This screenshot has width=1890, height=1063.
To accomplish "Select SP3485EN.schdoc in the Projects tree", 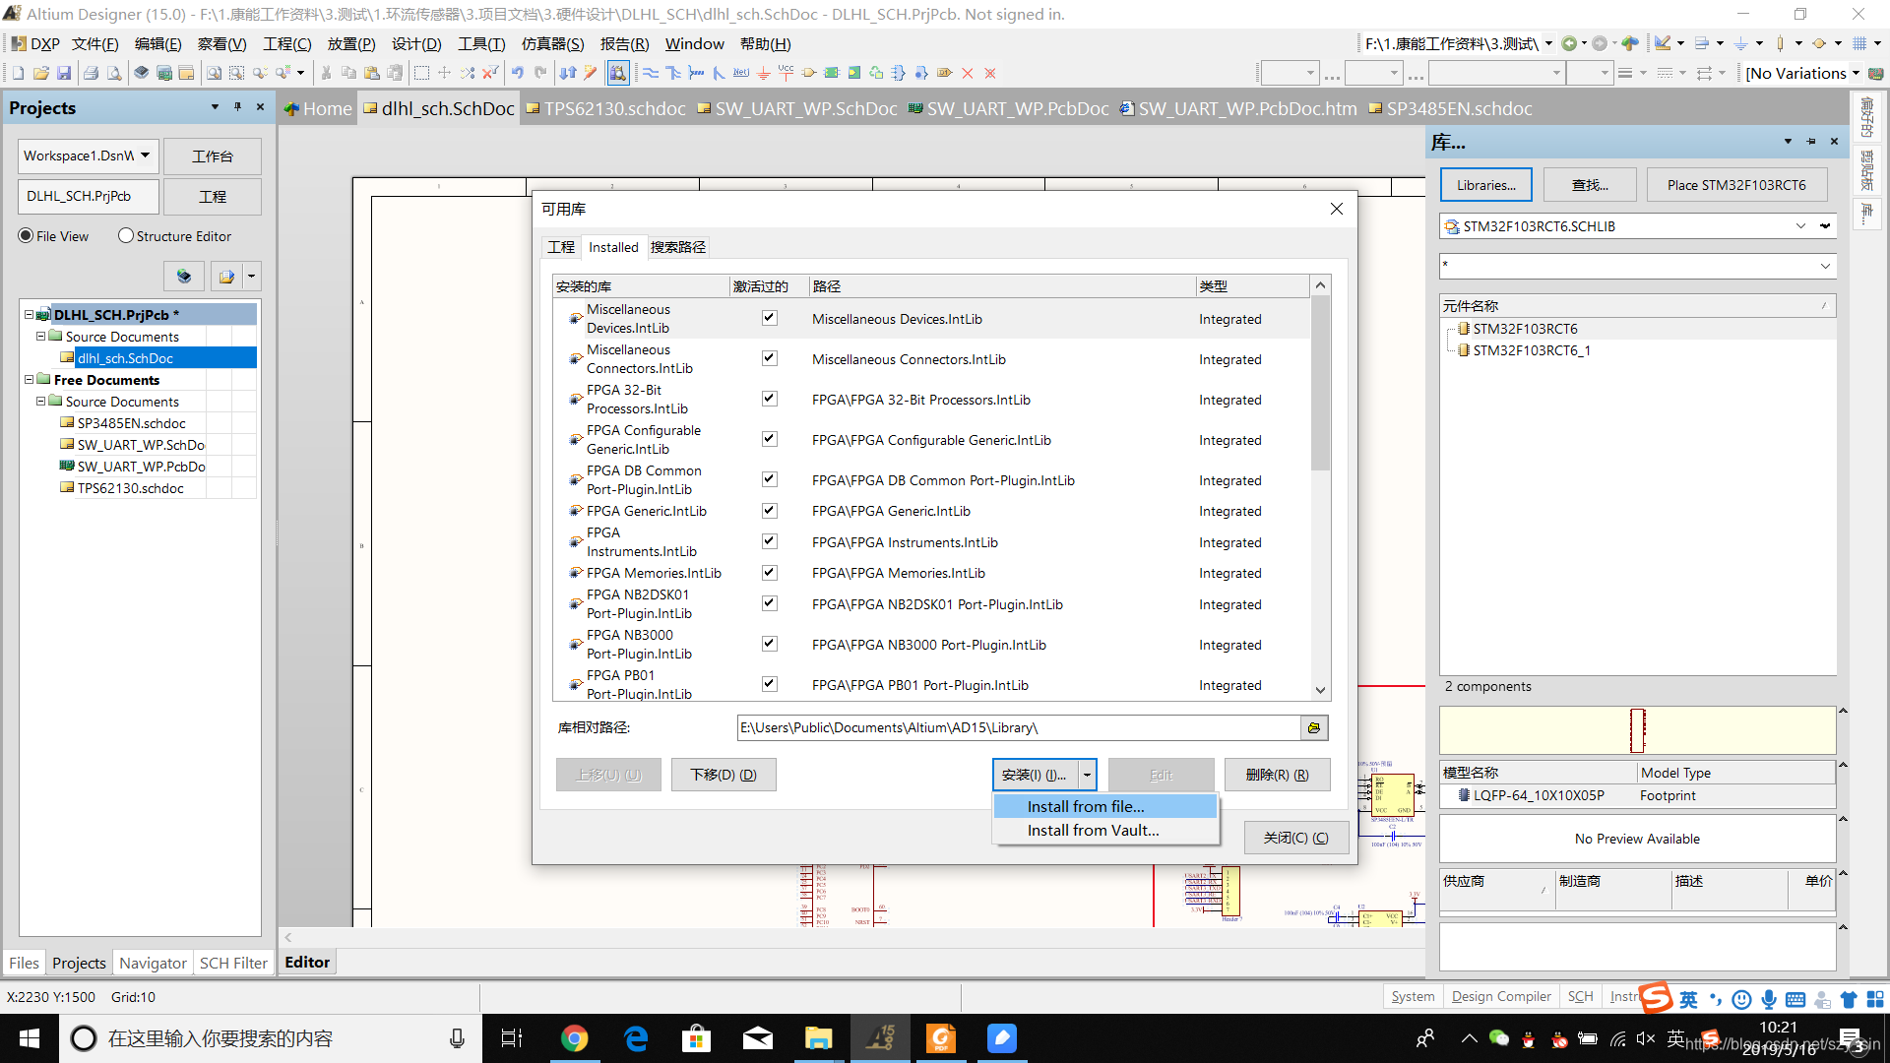I will pos(131,423).
